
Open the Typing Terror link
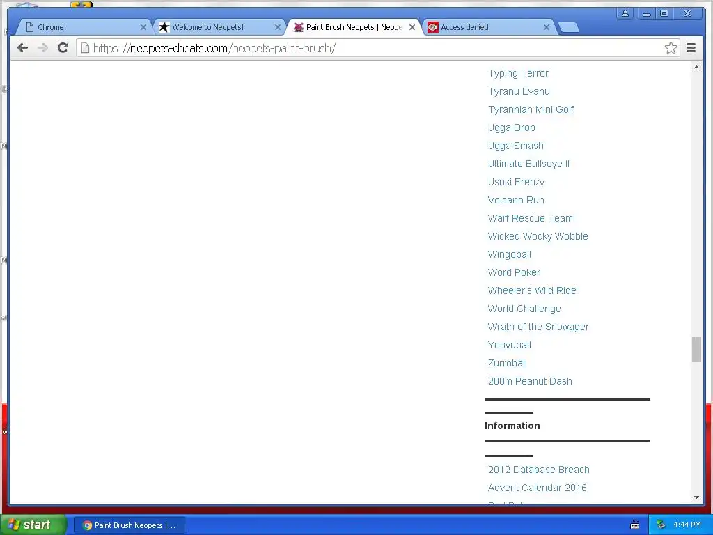point(518,73)
